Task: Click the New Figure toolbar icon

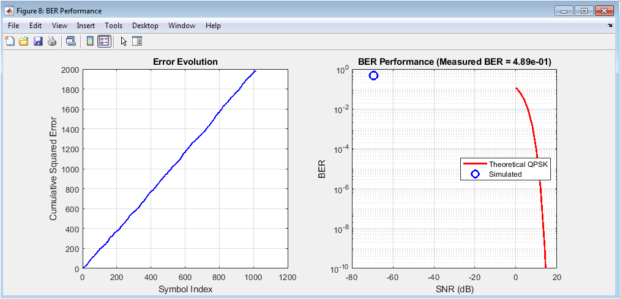Action: click(10, 42)
